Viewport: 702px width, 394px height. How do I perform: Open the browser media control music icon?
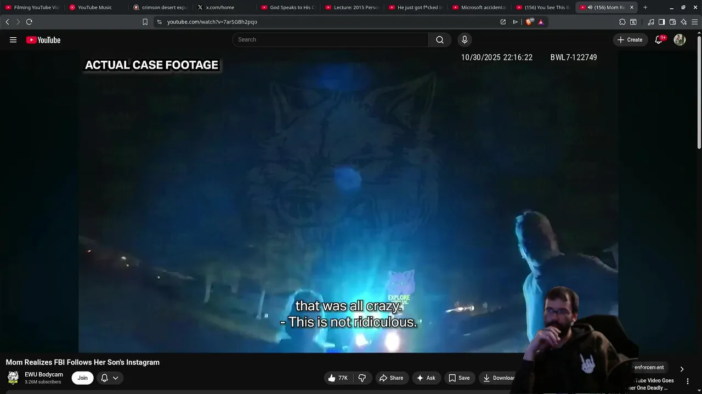(x=650, y=22)
